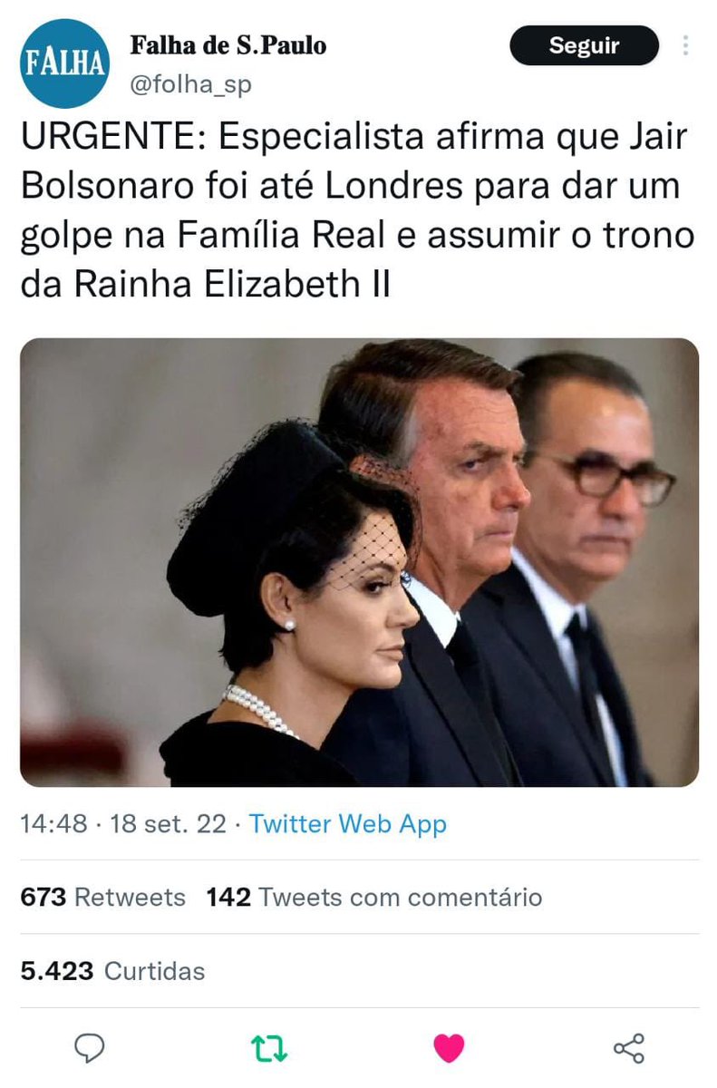Click the 18 set. 22 date

pos(167,824)
